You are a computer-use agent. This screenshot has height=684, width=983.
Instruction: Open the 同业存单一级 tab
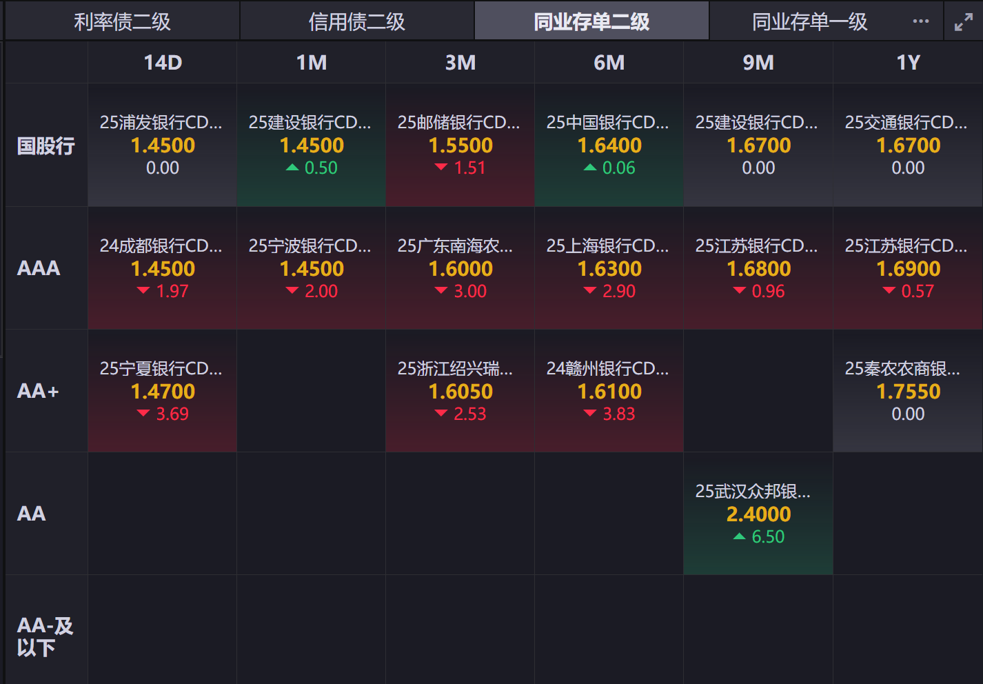pyautogui.click(x=809, y=21)
